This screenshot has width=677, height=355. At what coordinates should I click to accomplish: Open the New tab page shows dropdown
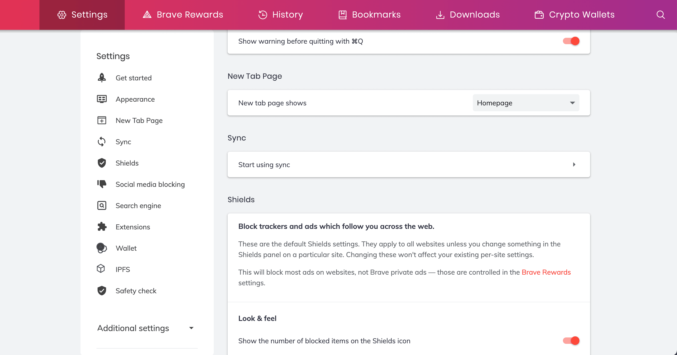[x=526, y=103]
